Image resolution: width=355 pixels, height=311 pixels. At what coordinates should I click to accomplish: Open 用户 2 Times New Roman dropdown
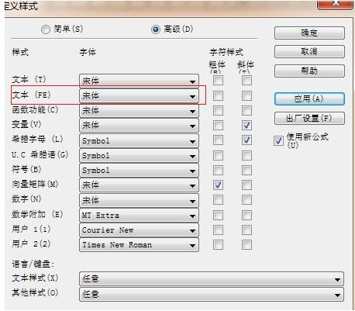pyautogui.click(x=139, y=245)
